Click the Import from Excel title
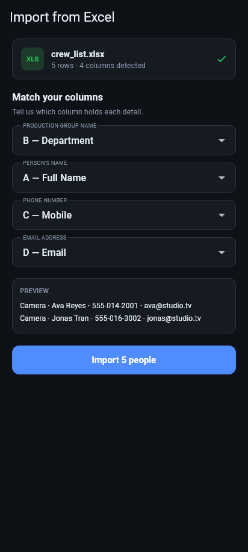Viewport: 248px width, 552px height. (x=62, y=17)
